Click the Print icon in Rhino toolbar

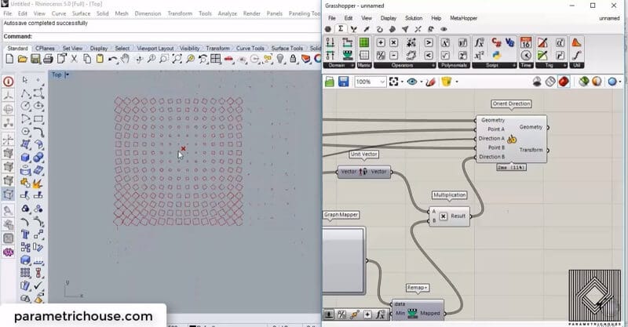[x=48, y=59]
